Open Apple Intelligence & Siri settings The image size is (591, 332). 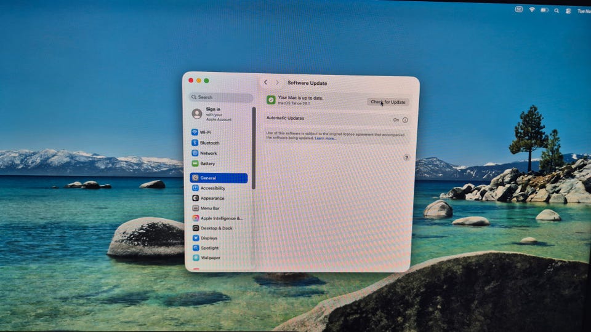point(219,218)
